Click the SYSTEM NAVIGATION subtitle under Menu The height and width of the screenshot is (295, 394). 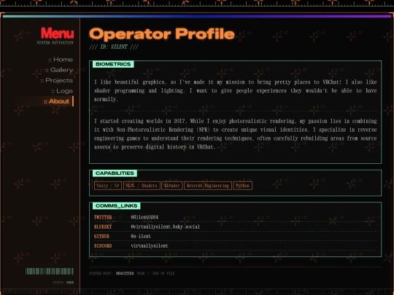pyautogui.click(x=55, y=43)
